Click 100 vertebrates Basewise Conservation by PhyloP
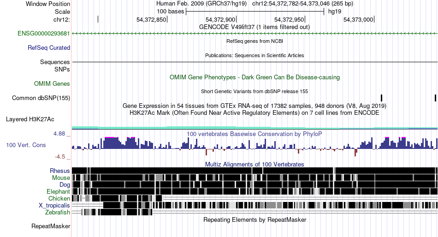 click(254, 134)
